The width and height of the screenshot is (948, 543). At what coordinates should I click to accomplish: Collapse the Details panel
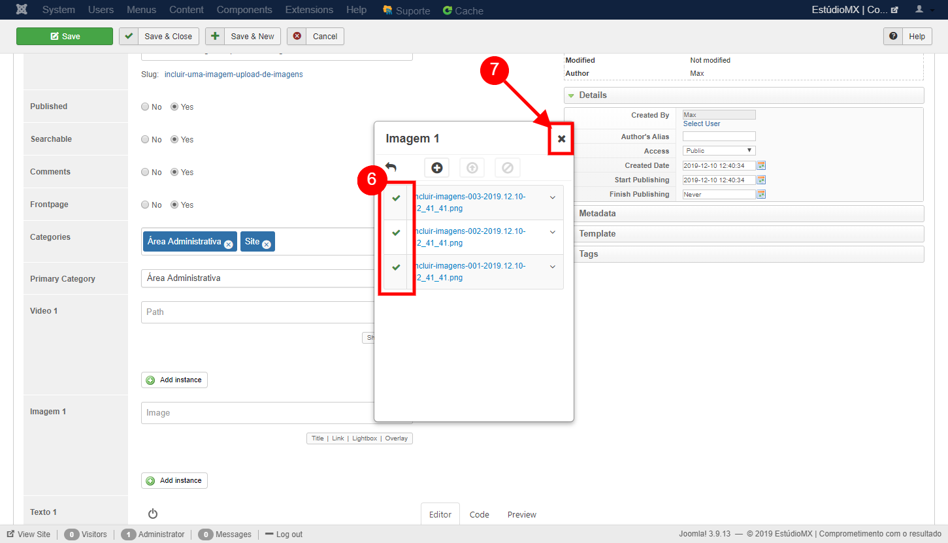[592, 95]
